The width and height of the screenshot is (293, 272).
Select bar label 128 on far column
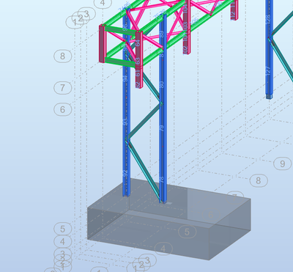(268, 18)
